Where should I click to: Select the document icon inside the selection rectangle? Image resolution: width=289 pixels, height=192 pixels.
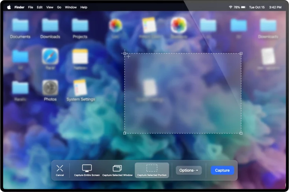pyautogui.click(x=150, y=88)
